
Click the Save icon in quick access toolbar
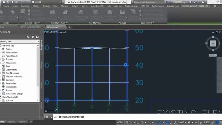tap(12, 2)
